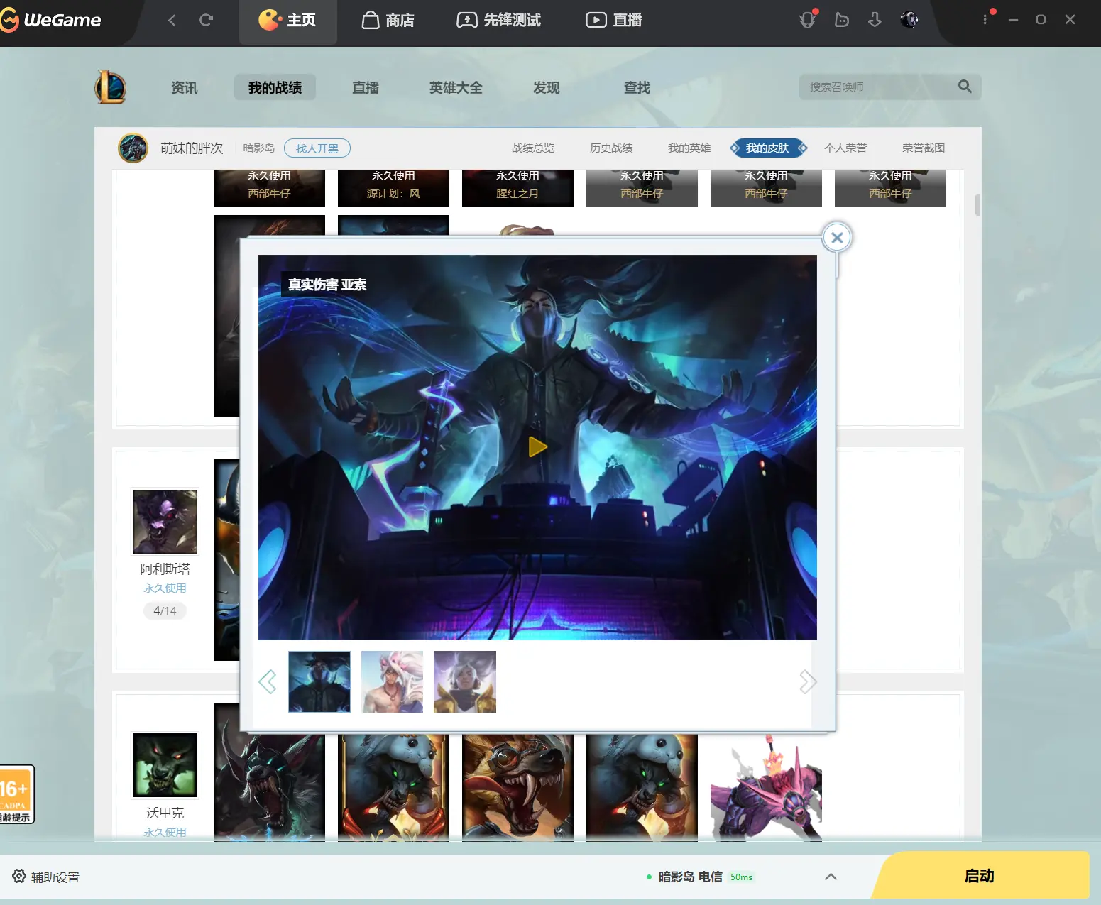Select the Yasuo skin thumbnail in popup
Viewport: 1101px width, 905px height.
click(319, 681)
